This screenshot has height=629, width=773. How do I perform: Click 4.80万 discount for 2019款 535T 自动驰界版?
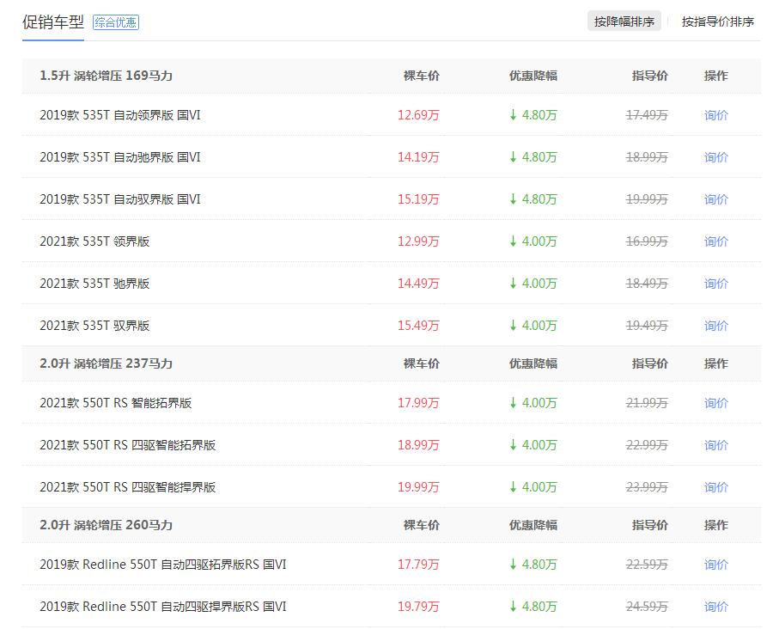pos(533,157)
